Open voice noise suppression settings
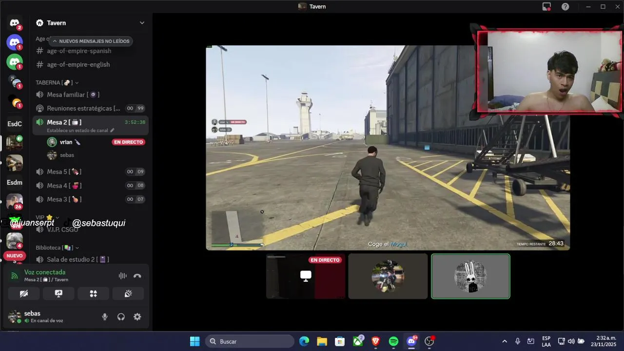 122,276
